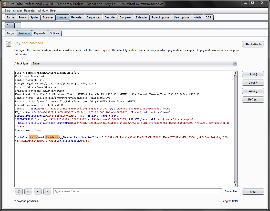Open the User options tab
270x211 pixels.
(182, 17)
